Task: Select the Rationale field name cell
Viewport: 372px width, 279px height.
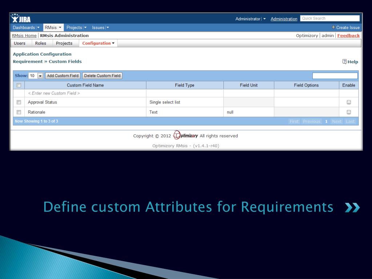Action: (85, 112)
